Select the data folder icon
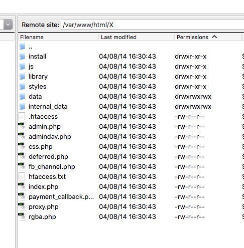The image size is (244, 248). [22, 96]
